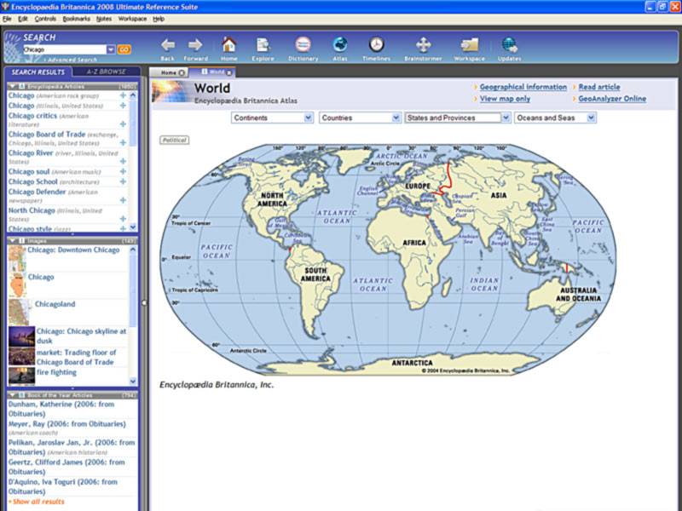
Task: Close the World tab
Action: (229, 72)
